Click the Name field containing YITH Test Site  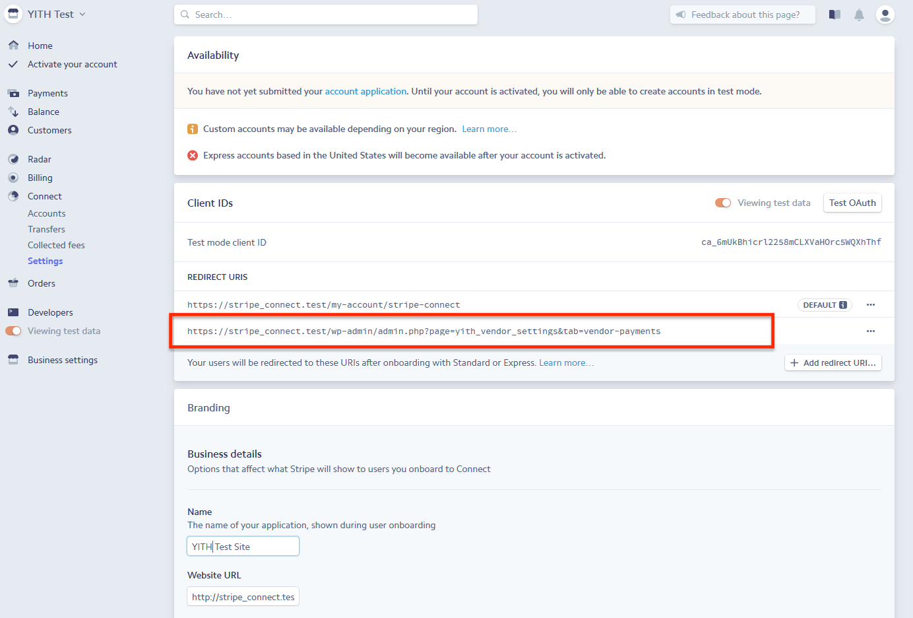(x=243, y=546)
